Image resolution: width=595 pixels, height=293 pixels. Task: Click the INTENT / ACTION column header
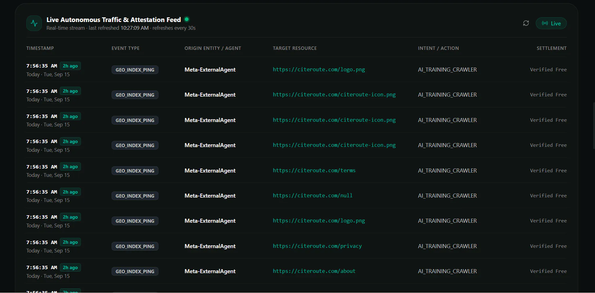[438, 48]
